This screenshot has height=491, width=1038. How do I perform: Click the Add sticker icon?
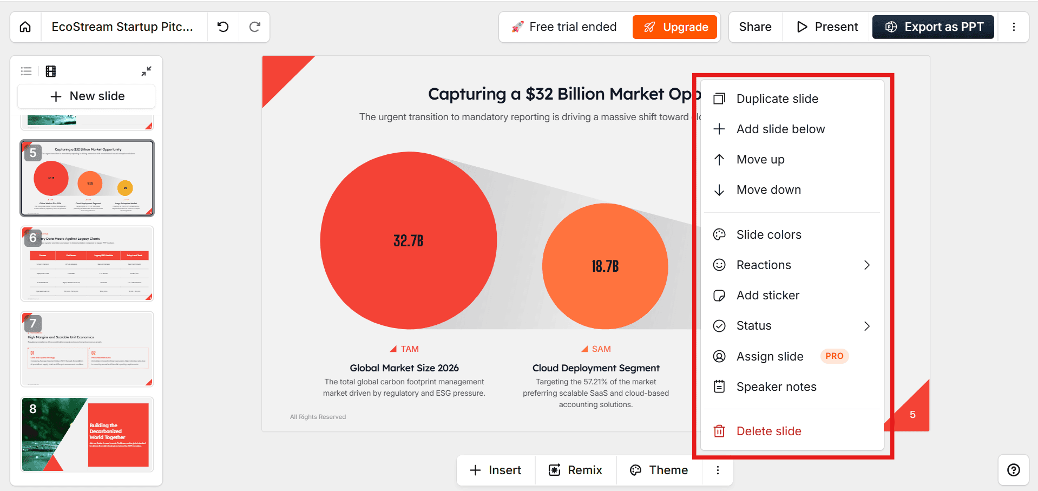pos(719,295)
